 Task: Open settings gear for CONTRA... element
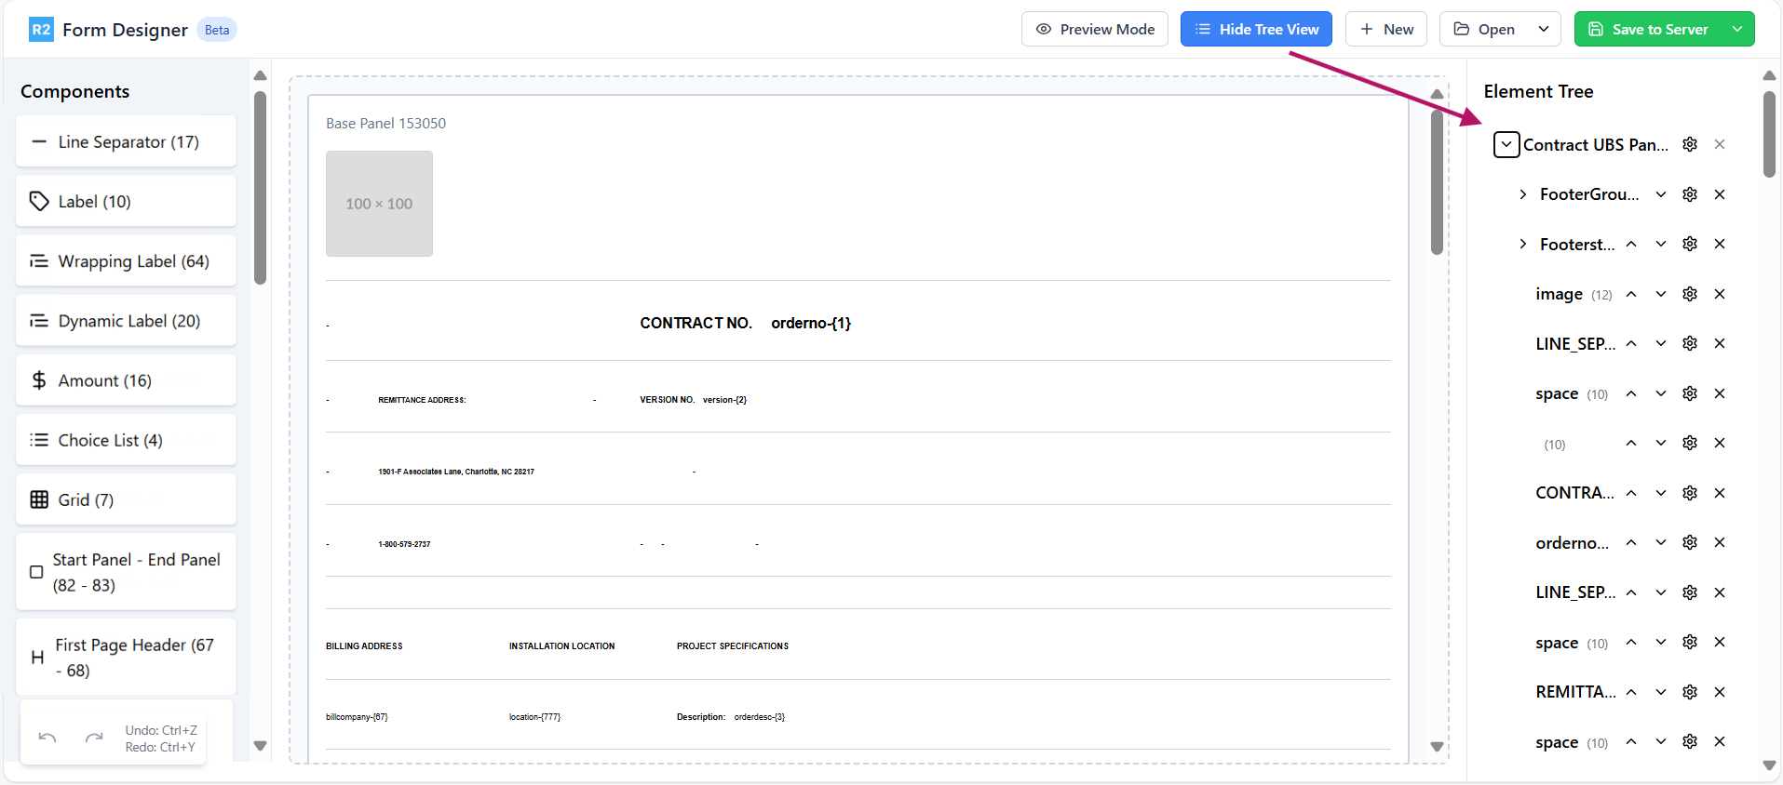click(x=1690, y=493)
